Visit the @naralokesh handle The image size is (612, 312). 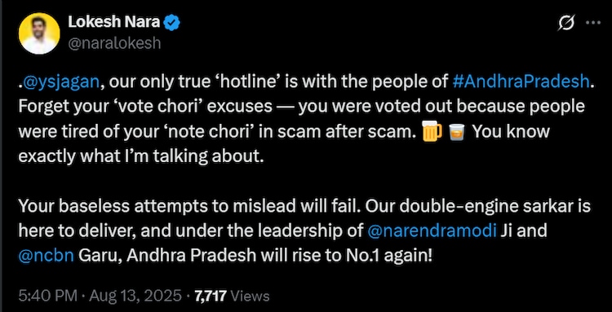point(114,43)
